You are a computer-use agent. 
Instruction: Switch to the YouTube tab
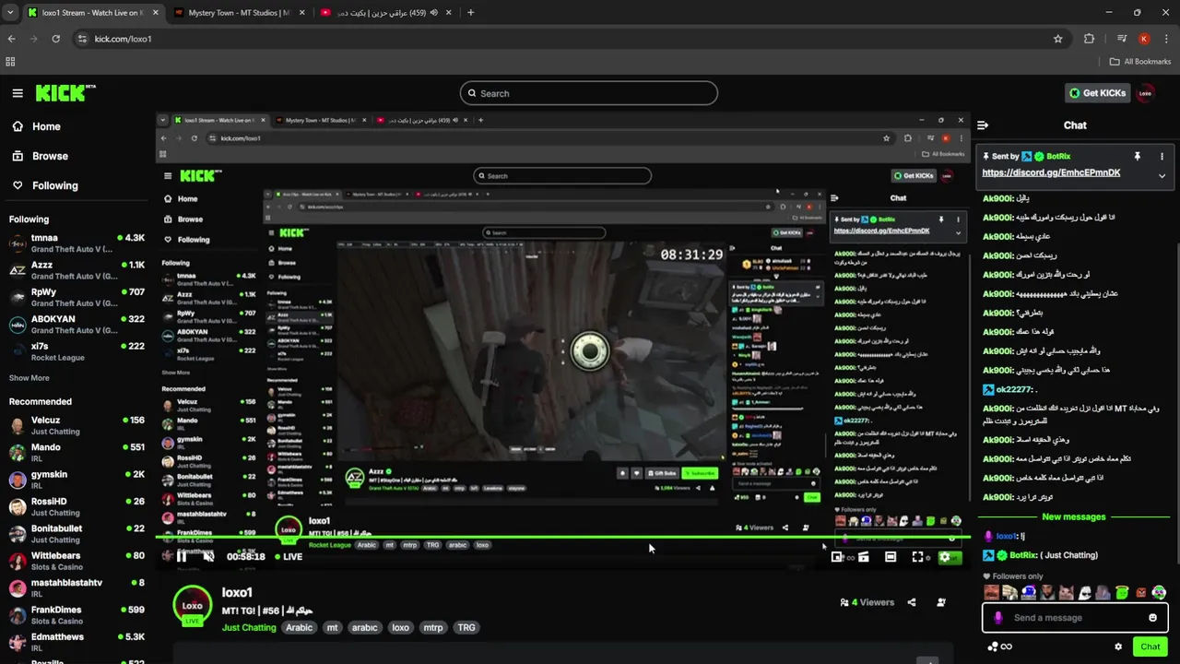[x=385, y=13]
